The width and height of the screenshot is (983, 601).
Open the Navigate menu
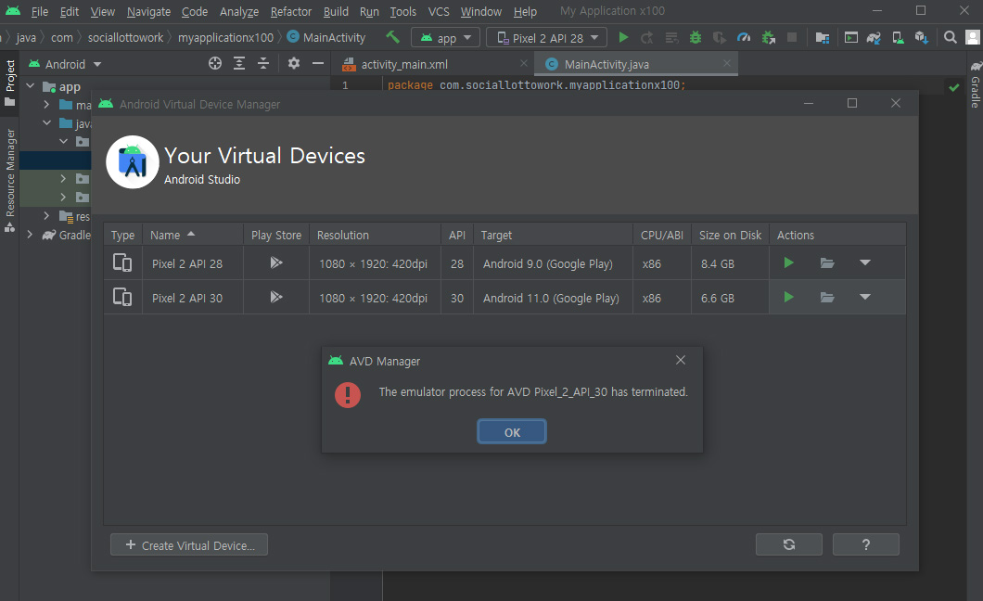click(148, 11)
